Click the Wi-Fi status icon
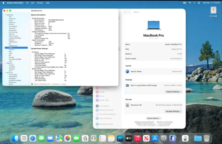 [x=190, y=3]
